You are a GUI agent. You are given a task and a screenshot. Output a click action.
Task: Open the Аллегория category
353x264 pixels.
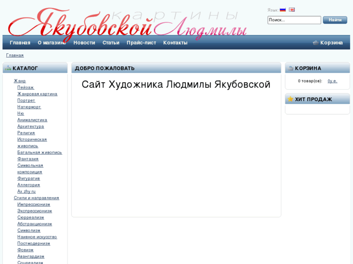coord(29,185)
